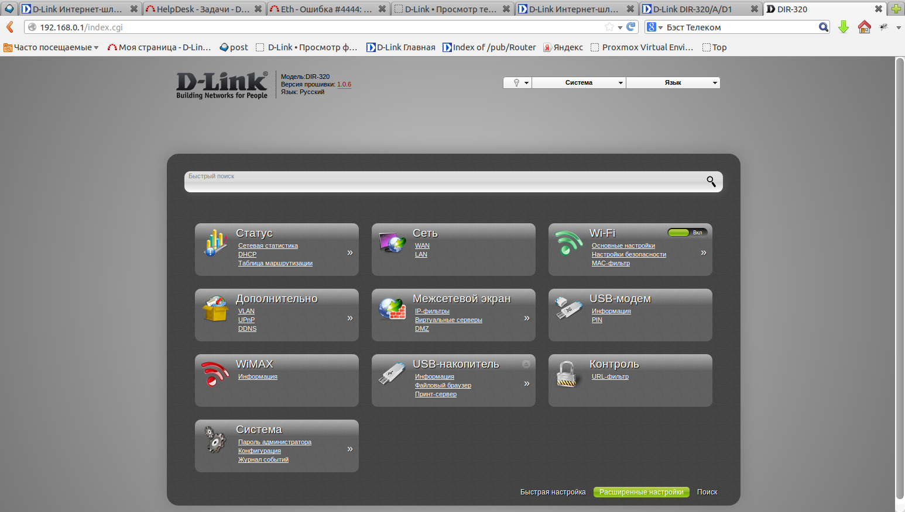Open a new tab with the plus icon
The width and height of the screenshot is (905, 512).
[896, 9]
